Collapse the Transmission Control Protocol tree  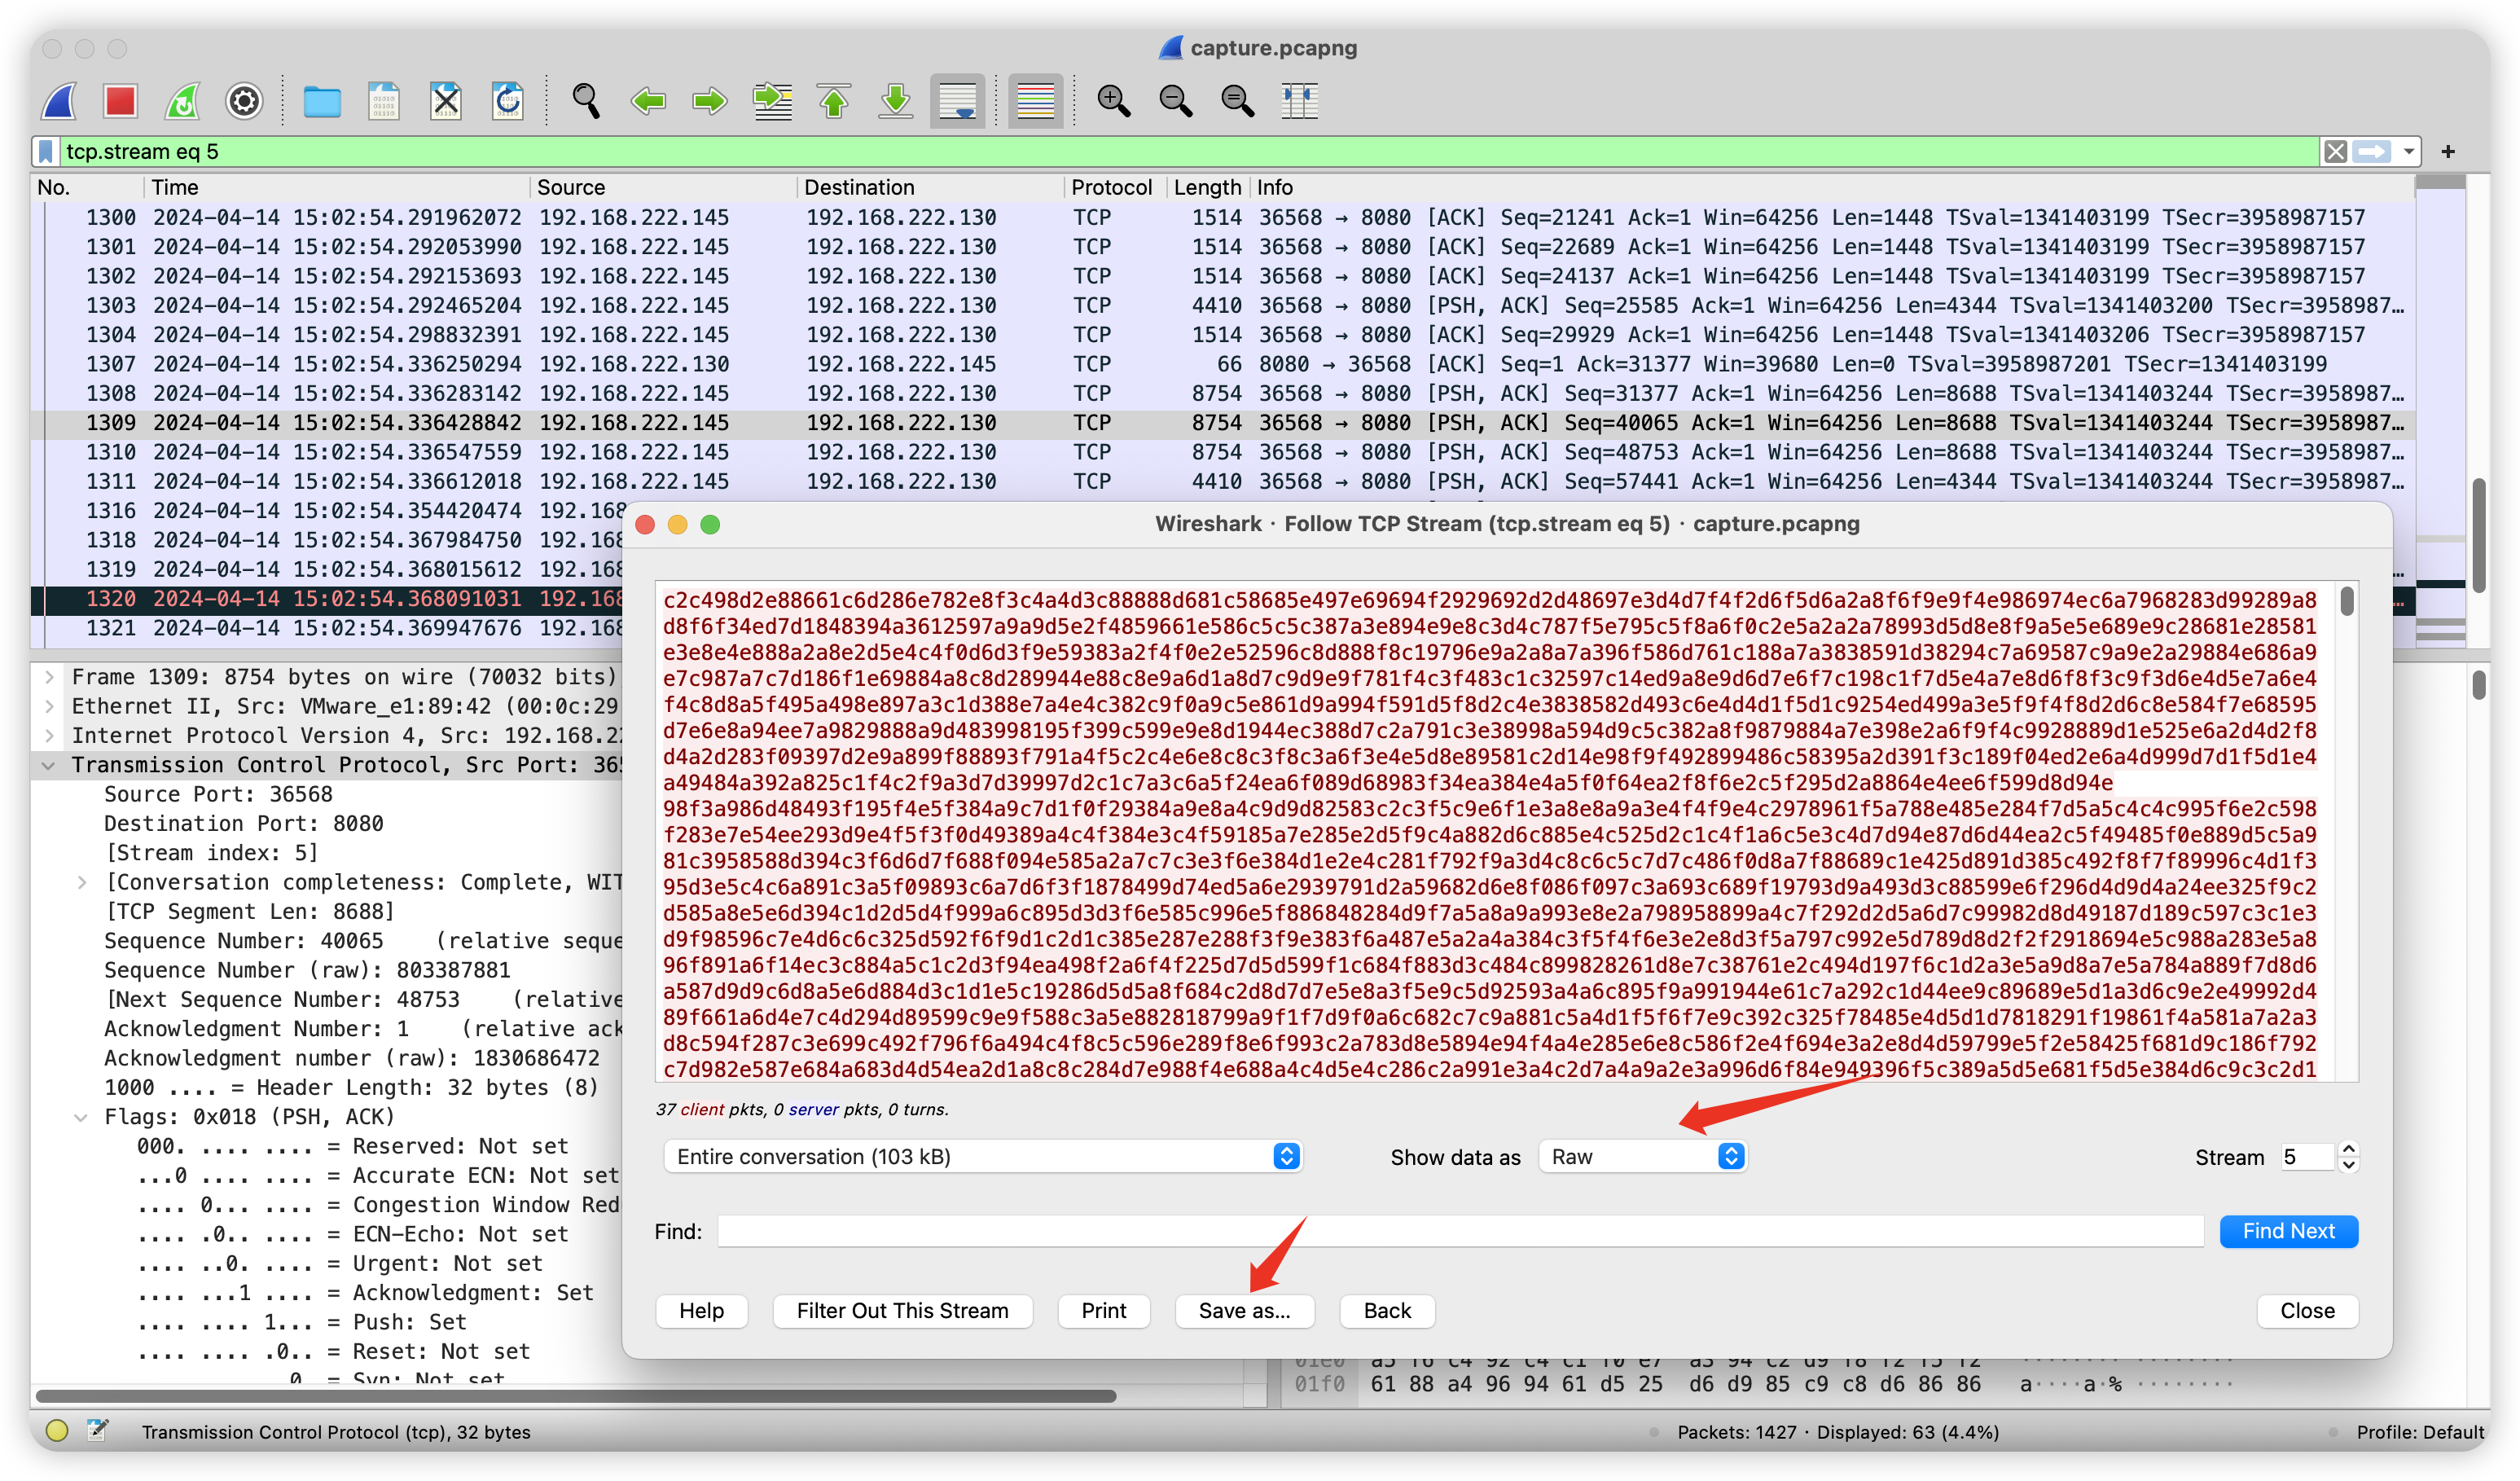click(48, 765)
